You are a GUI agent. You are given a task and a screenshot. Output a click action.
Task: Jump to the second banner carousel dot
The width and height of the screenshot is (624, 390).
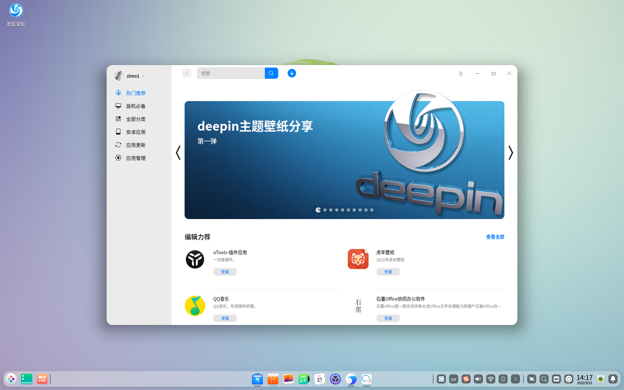point(325,210)
